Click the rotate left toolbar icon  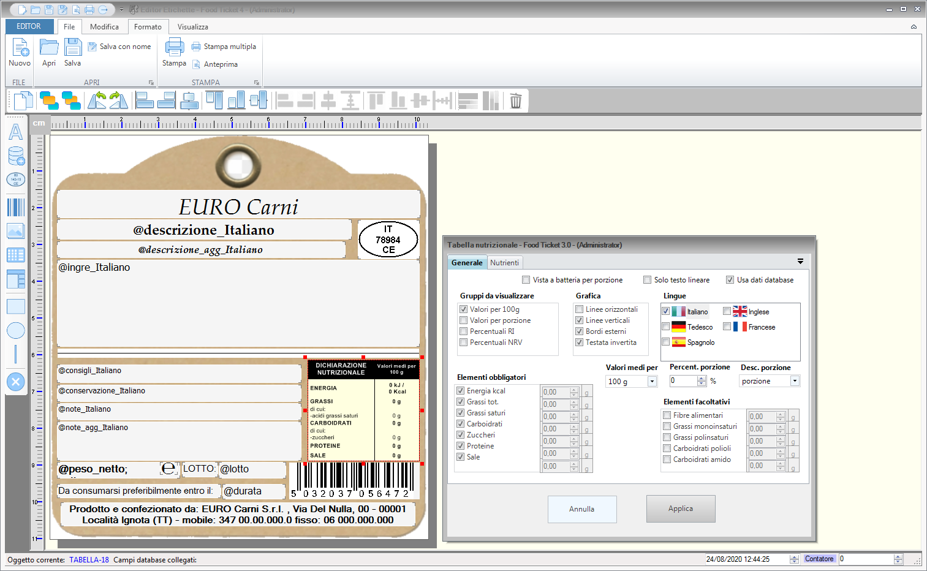(97, 100)
